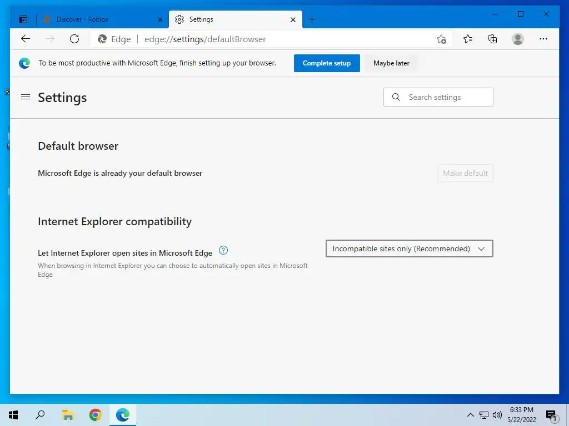Viewport: 569px width, 426px height.
Task: Go back using the back arrow
Action: tap(26, 39)
